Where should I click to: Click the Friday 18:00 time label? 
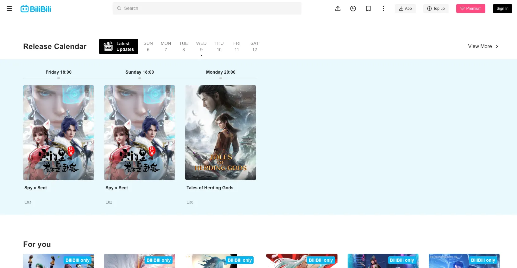point(59,72)
